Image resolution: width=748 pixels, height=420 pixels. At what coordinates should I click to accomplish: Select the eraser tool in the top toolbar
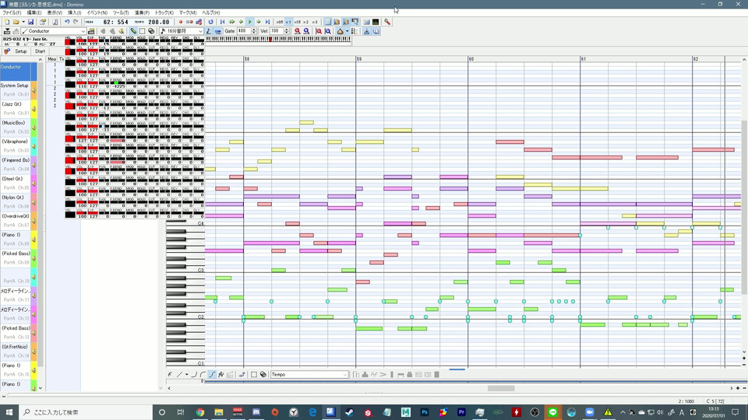pyautogui.click(x=151, y=31)
